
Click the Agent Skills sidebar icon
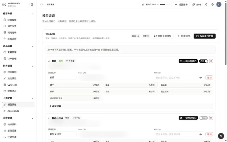[5, 111]
